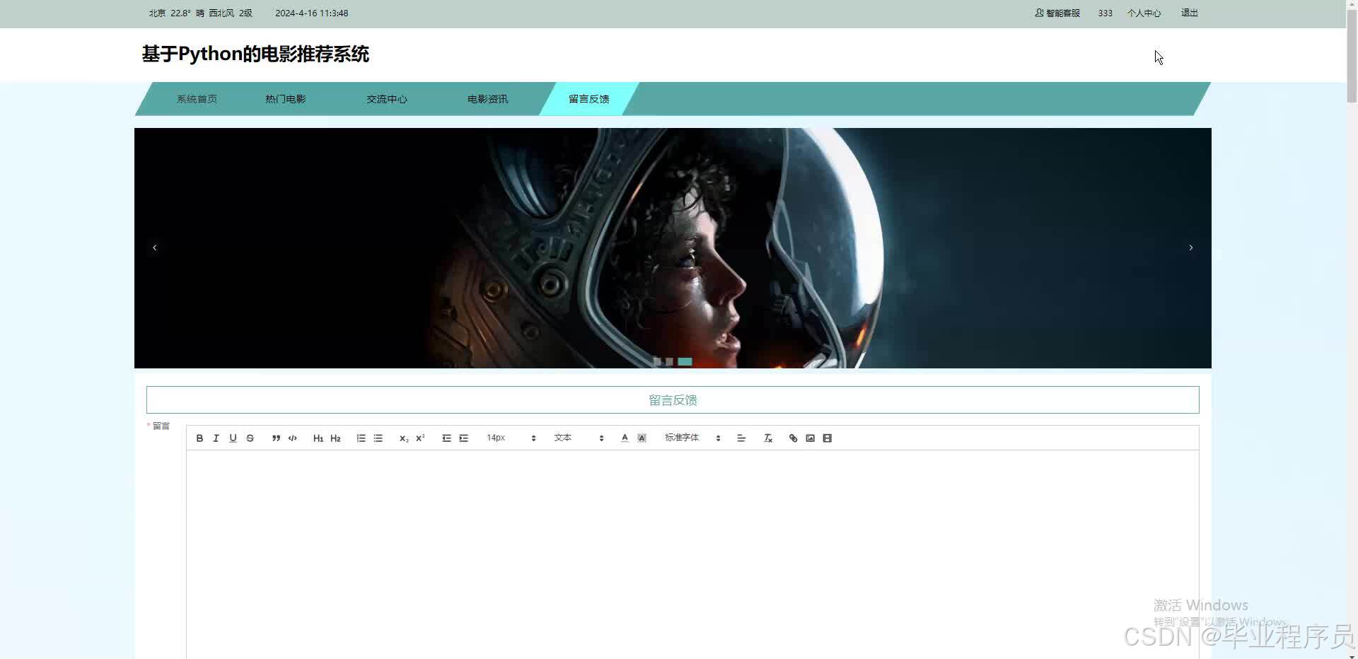
Task: Click the 留言反馈 section heading
Action: (673, 400)
